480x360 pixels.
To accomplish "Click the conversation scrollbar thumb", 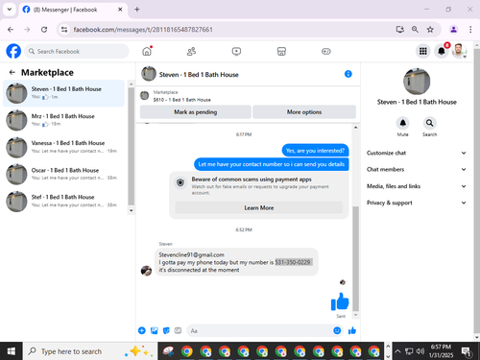I will pos(355,258).
